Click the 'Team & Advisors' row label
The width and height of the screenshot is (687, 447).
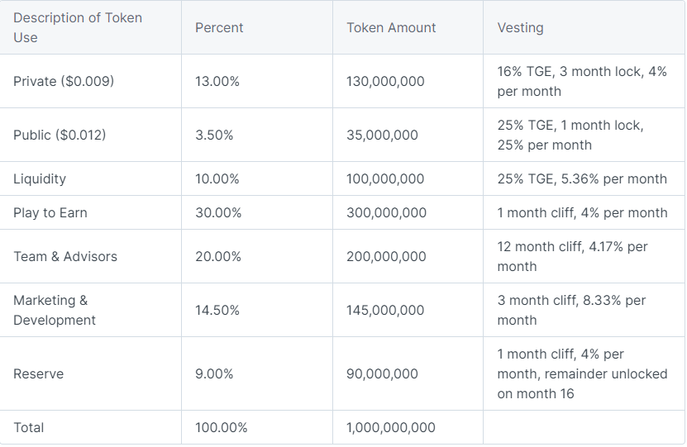pyautogui.click(x=65, y=256)
